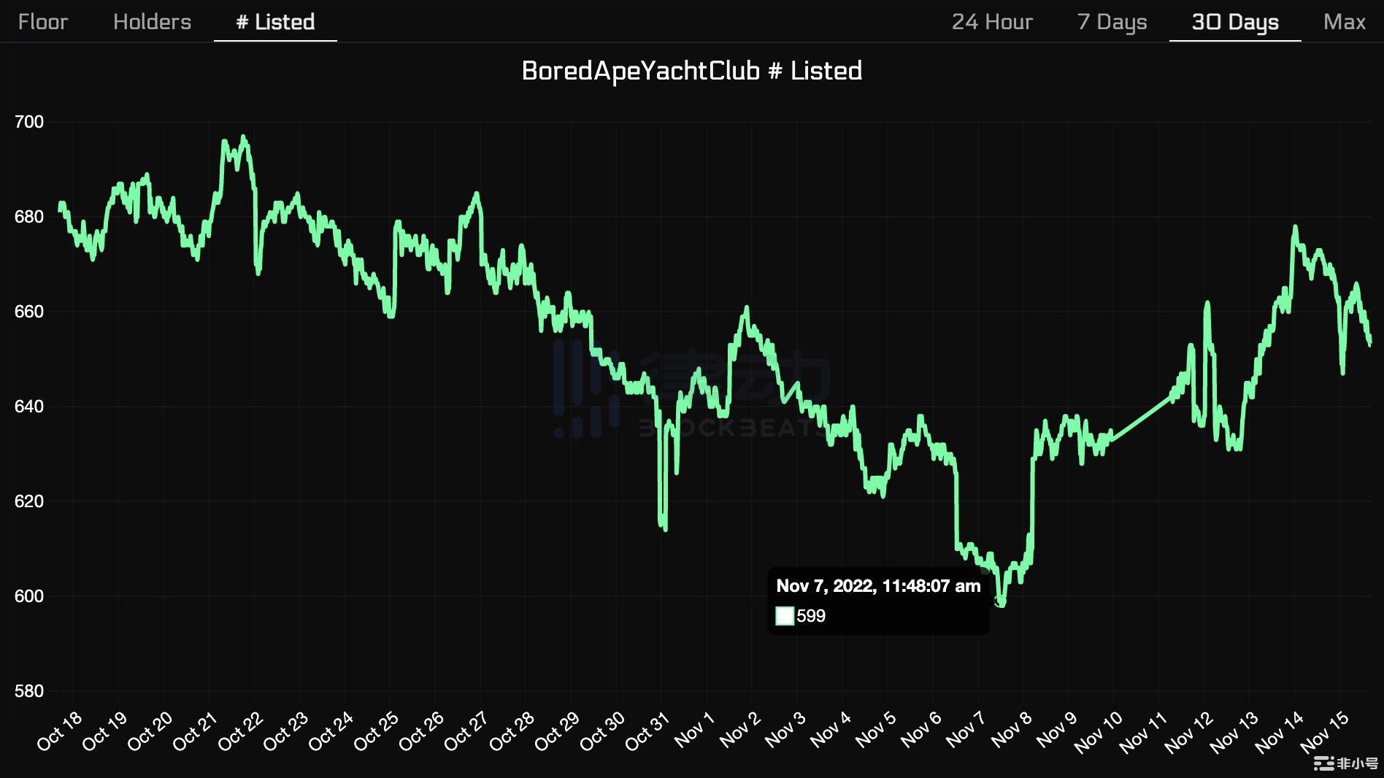Show the 24 Hour time range

[992, 22]
